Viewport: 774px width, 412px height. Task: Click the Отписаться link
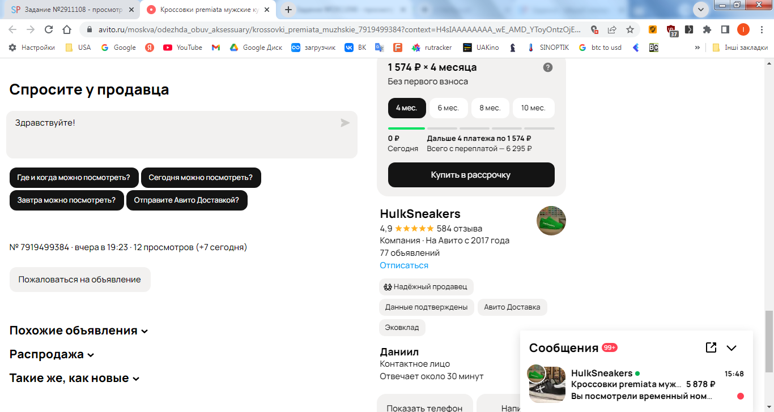404,265
